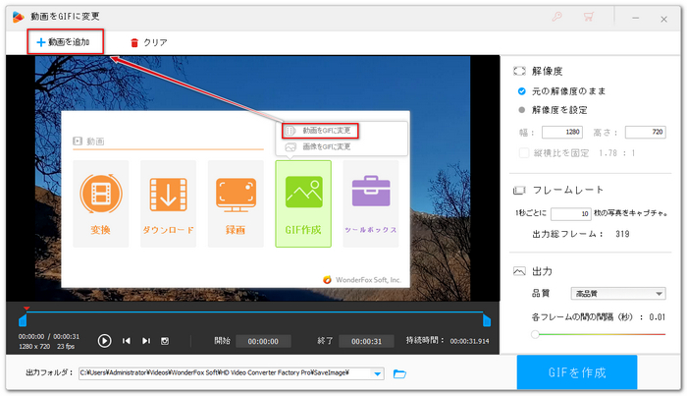Click the right blue trim handle
This screenshot has height=396, width=687.
(x=487, y=320)
